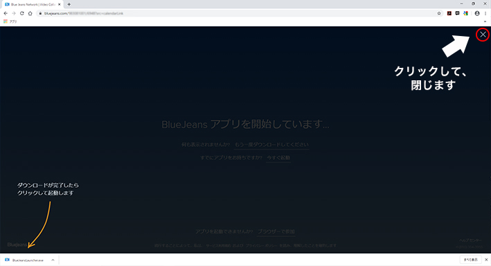This screenshot has width=491, height=266.
Task: Dismiss the downloads bar at the bottom
Action: pos(486,260)
